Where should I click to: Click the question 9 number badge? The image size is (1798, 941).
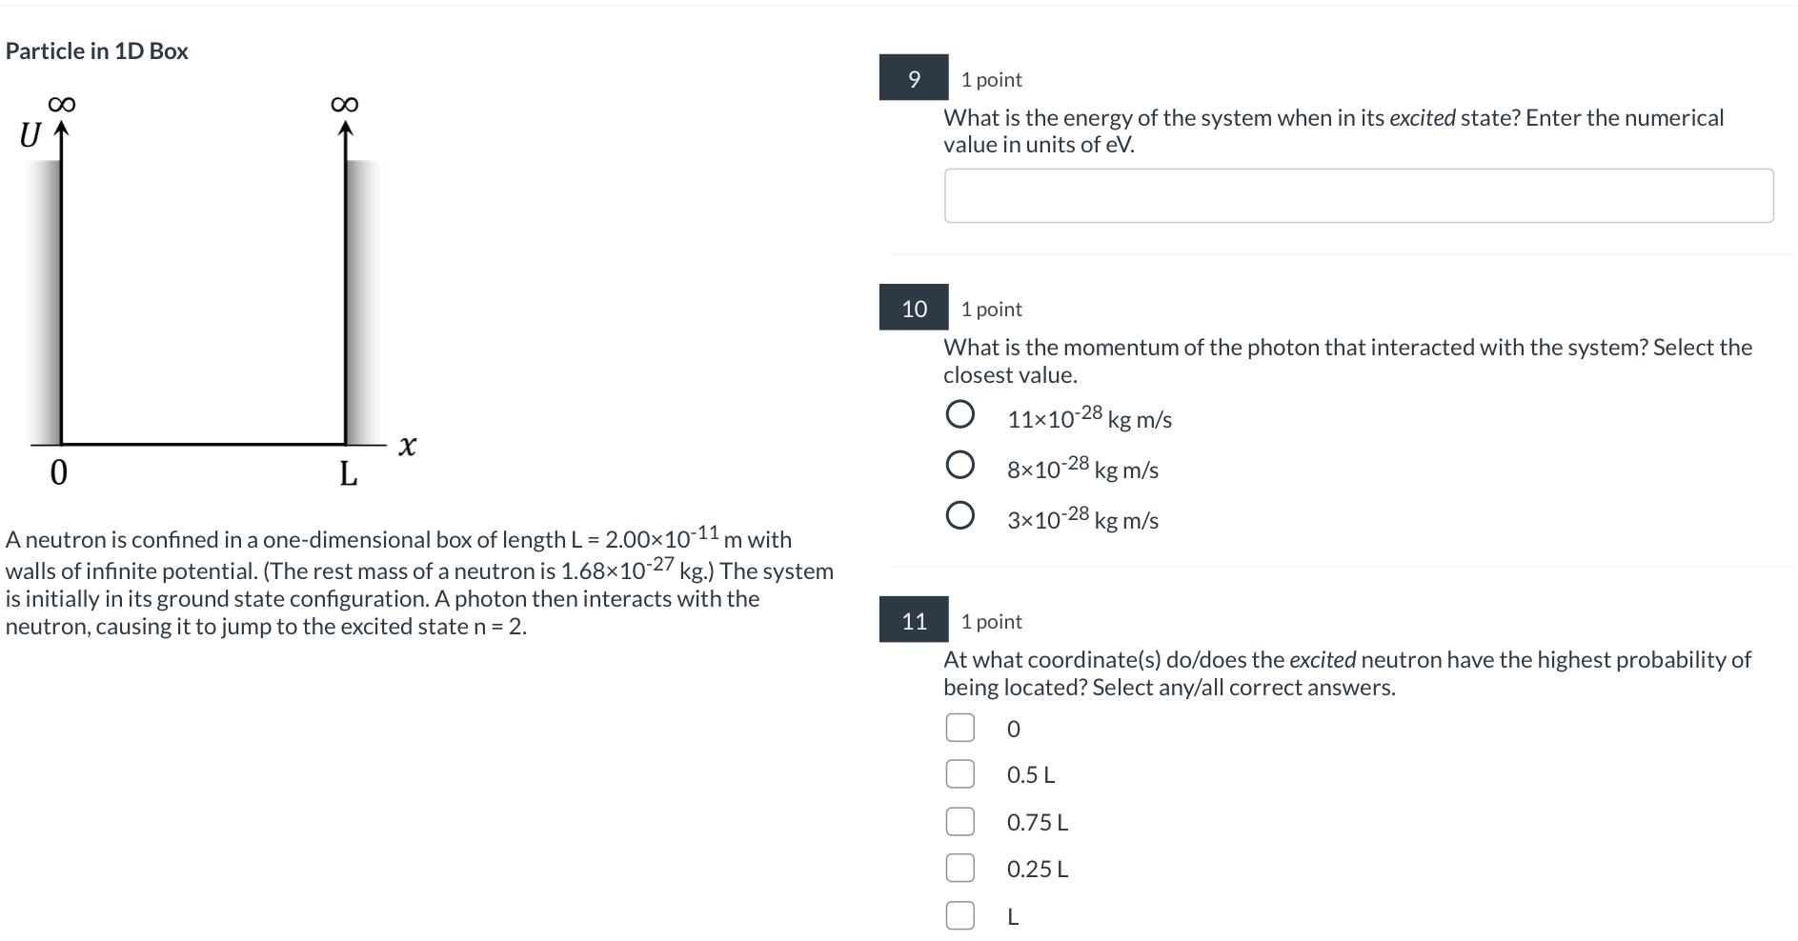[913, 78]
